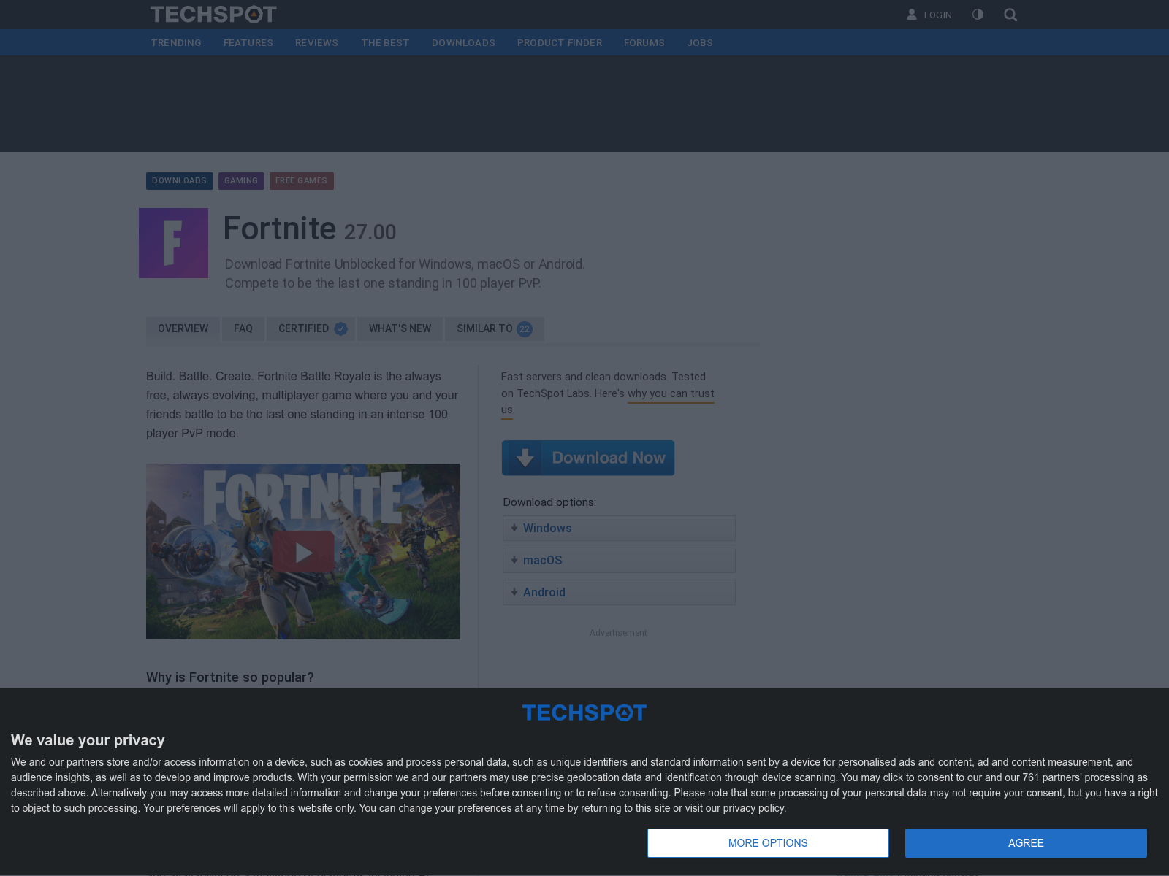This screenshot has width=1169, height=876.
Task: Click the TechSpot logo in header
Action: (x=213, y=15)
